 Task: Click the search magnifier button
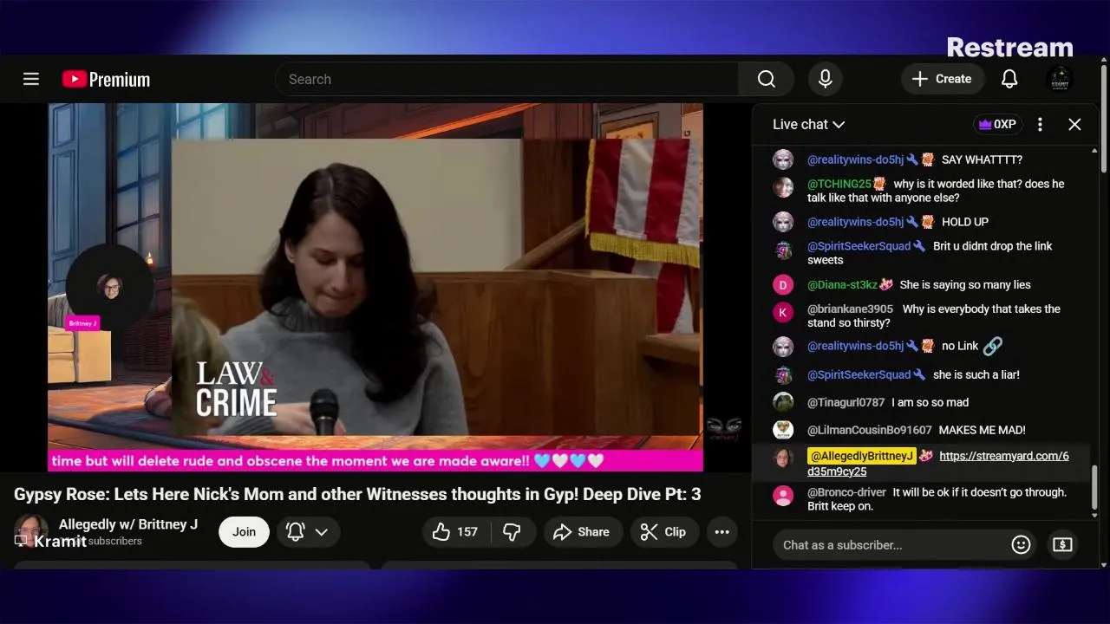click(x=766, y=79)
